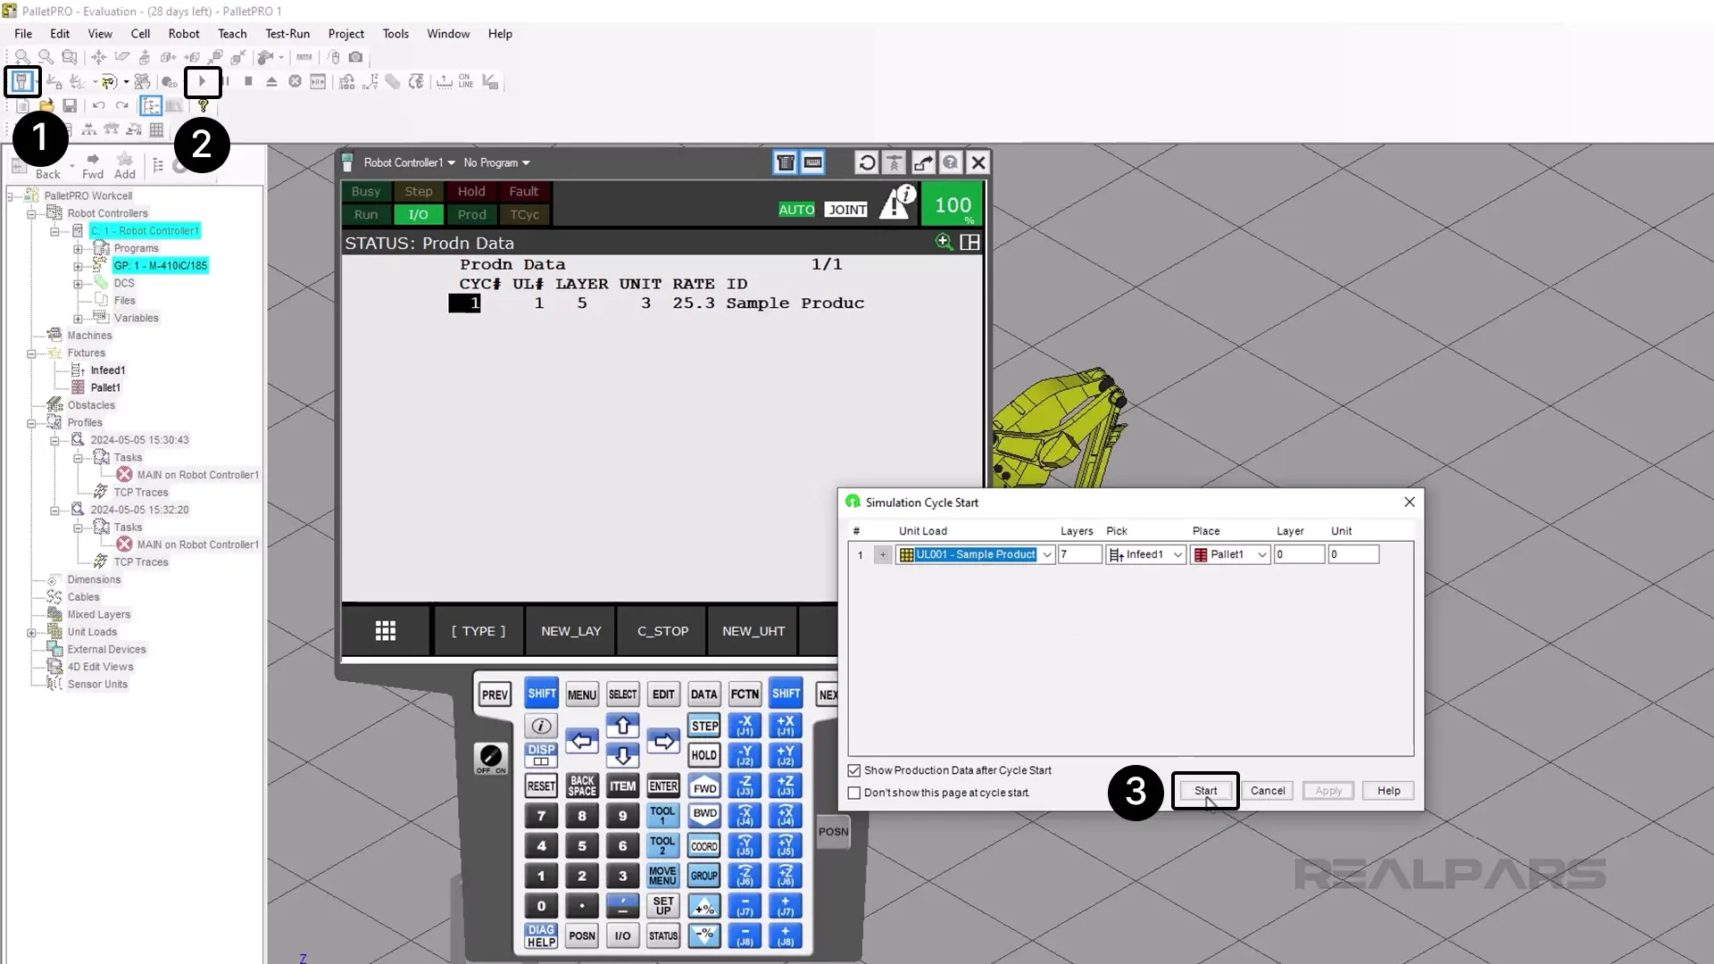
Task: Click the Start button in Simulation Cycle Start
Action: (1205, 790)
